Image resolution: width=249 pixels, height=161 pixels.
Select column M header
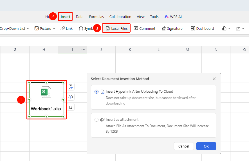click(x=187, y=50)
